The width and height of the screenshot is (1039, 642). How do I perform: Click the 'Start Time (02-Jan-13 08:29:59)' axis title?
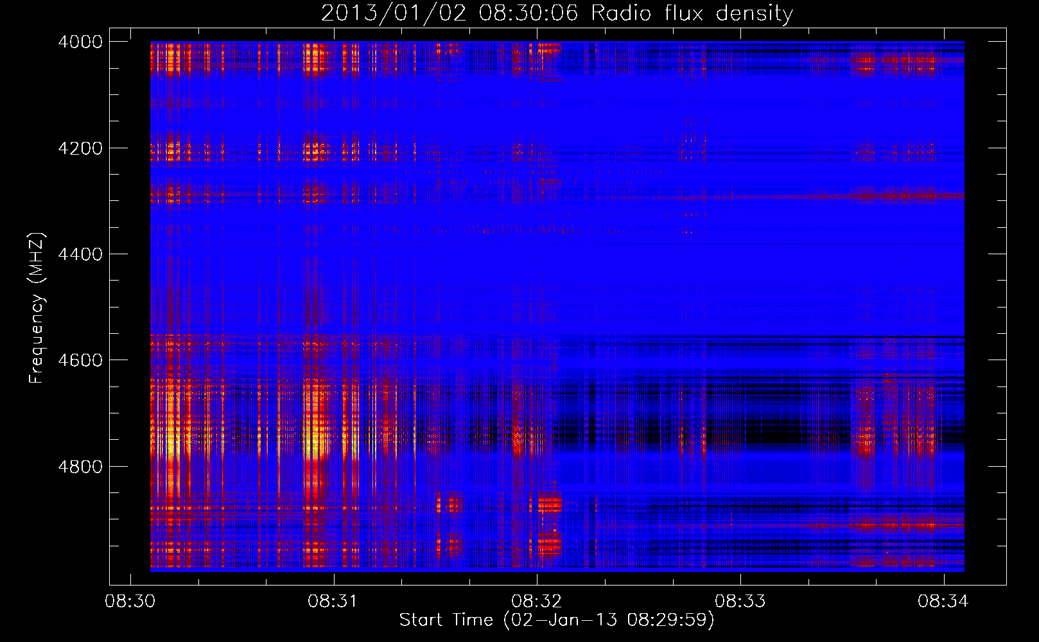557,620
